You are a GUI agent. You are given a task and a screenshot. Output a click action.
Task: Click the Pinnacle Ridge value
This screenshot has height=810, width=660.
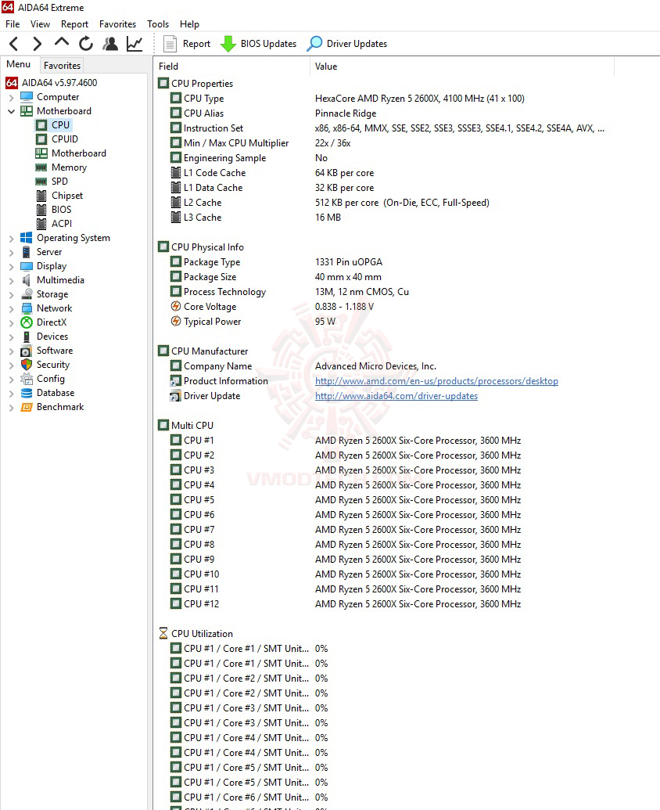(346, 113)
